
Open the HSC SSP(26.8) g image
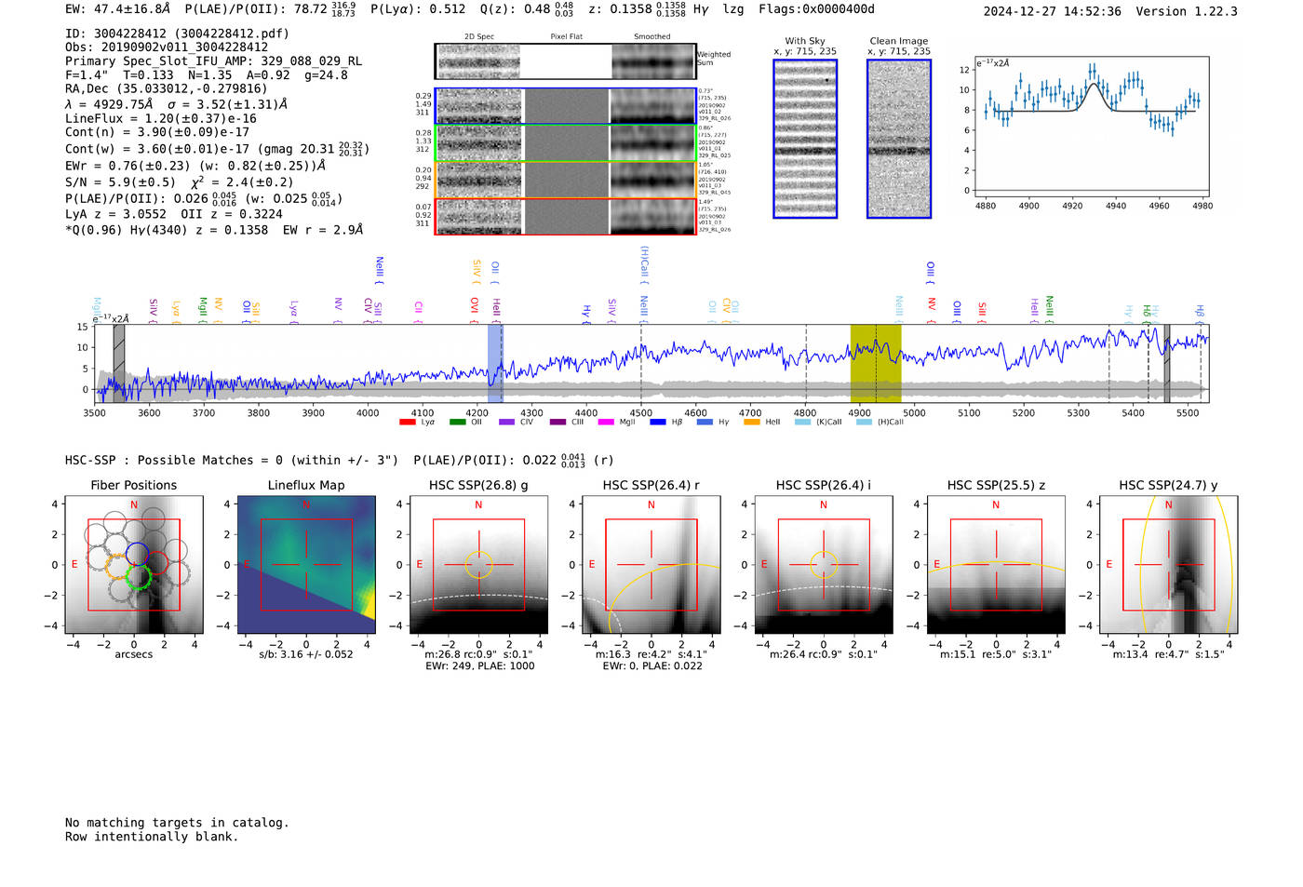(x=478, y=564)
